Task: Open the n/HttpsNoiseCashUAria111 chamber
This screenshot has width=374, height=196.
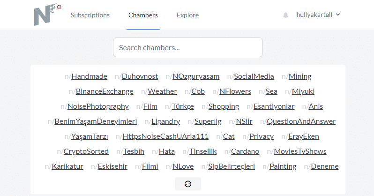Action: tap(162, 136)
